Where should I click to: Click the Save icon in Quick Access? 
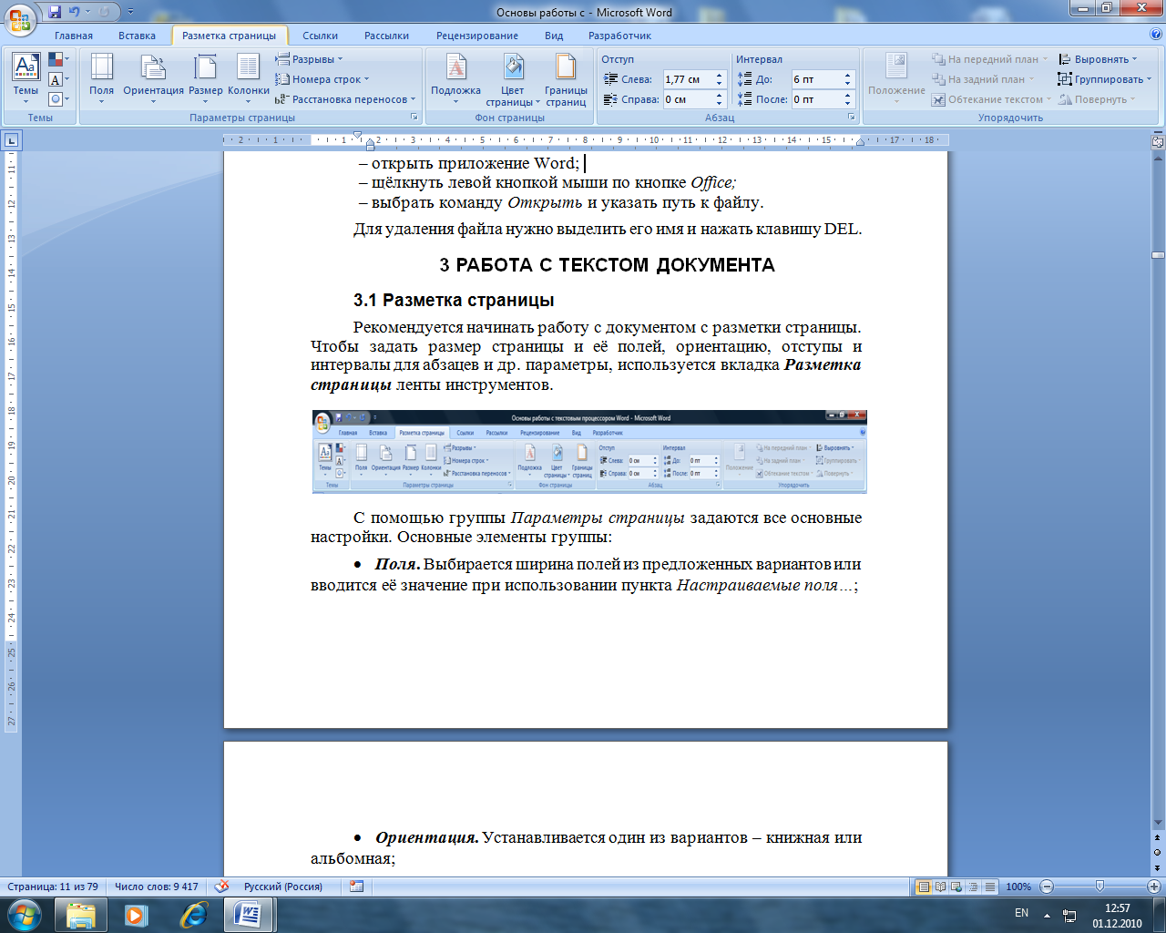(x=55, y=12)
